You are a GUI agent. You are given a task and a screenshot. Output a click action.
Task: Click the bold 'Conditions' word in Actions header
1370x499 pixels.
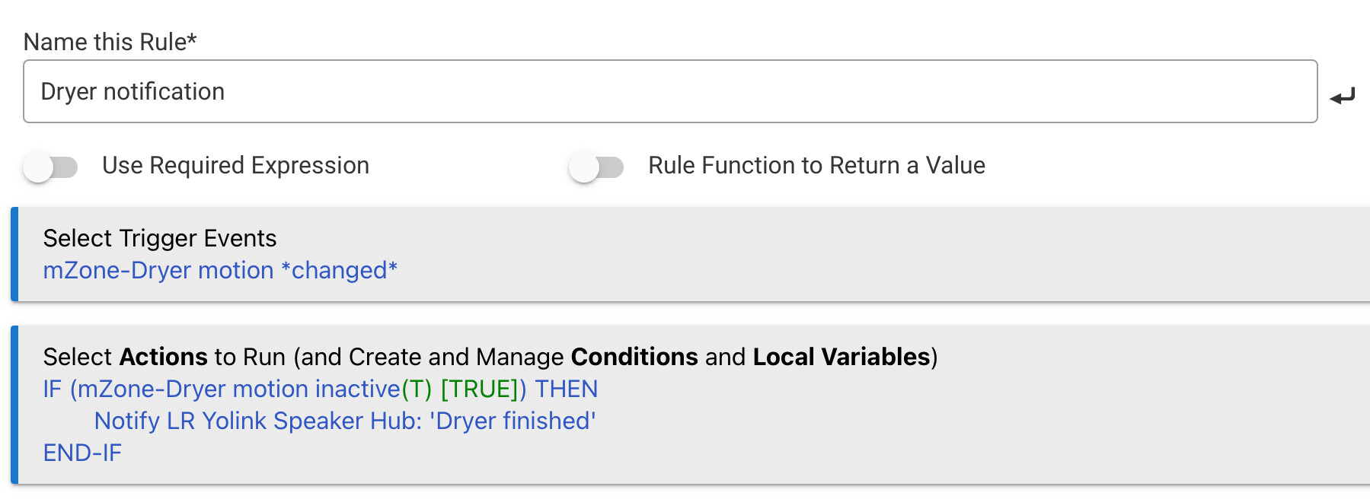634,358
